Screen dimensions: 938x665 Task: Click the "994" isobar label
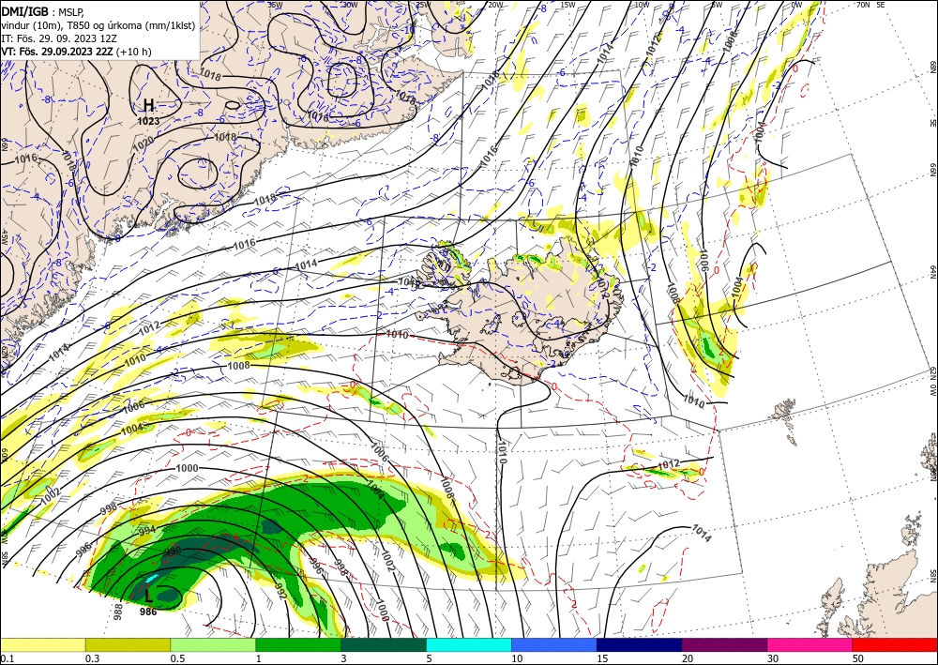tap(146, 531)
